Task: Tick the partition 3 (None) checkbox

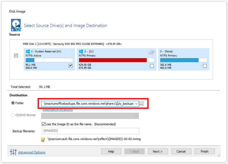Action: 205,66
